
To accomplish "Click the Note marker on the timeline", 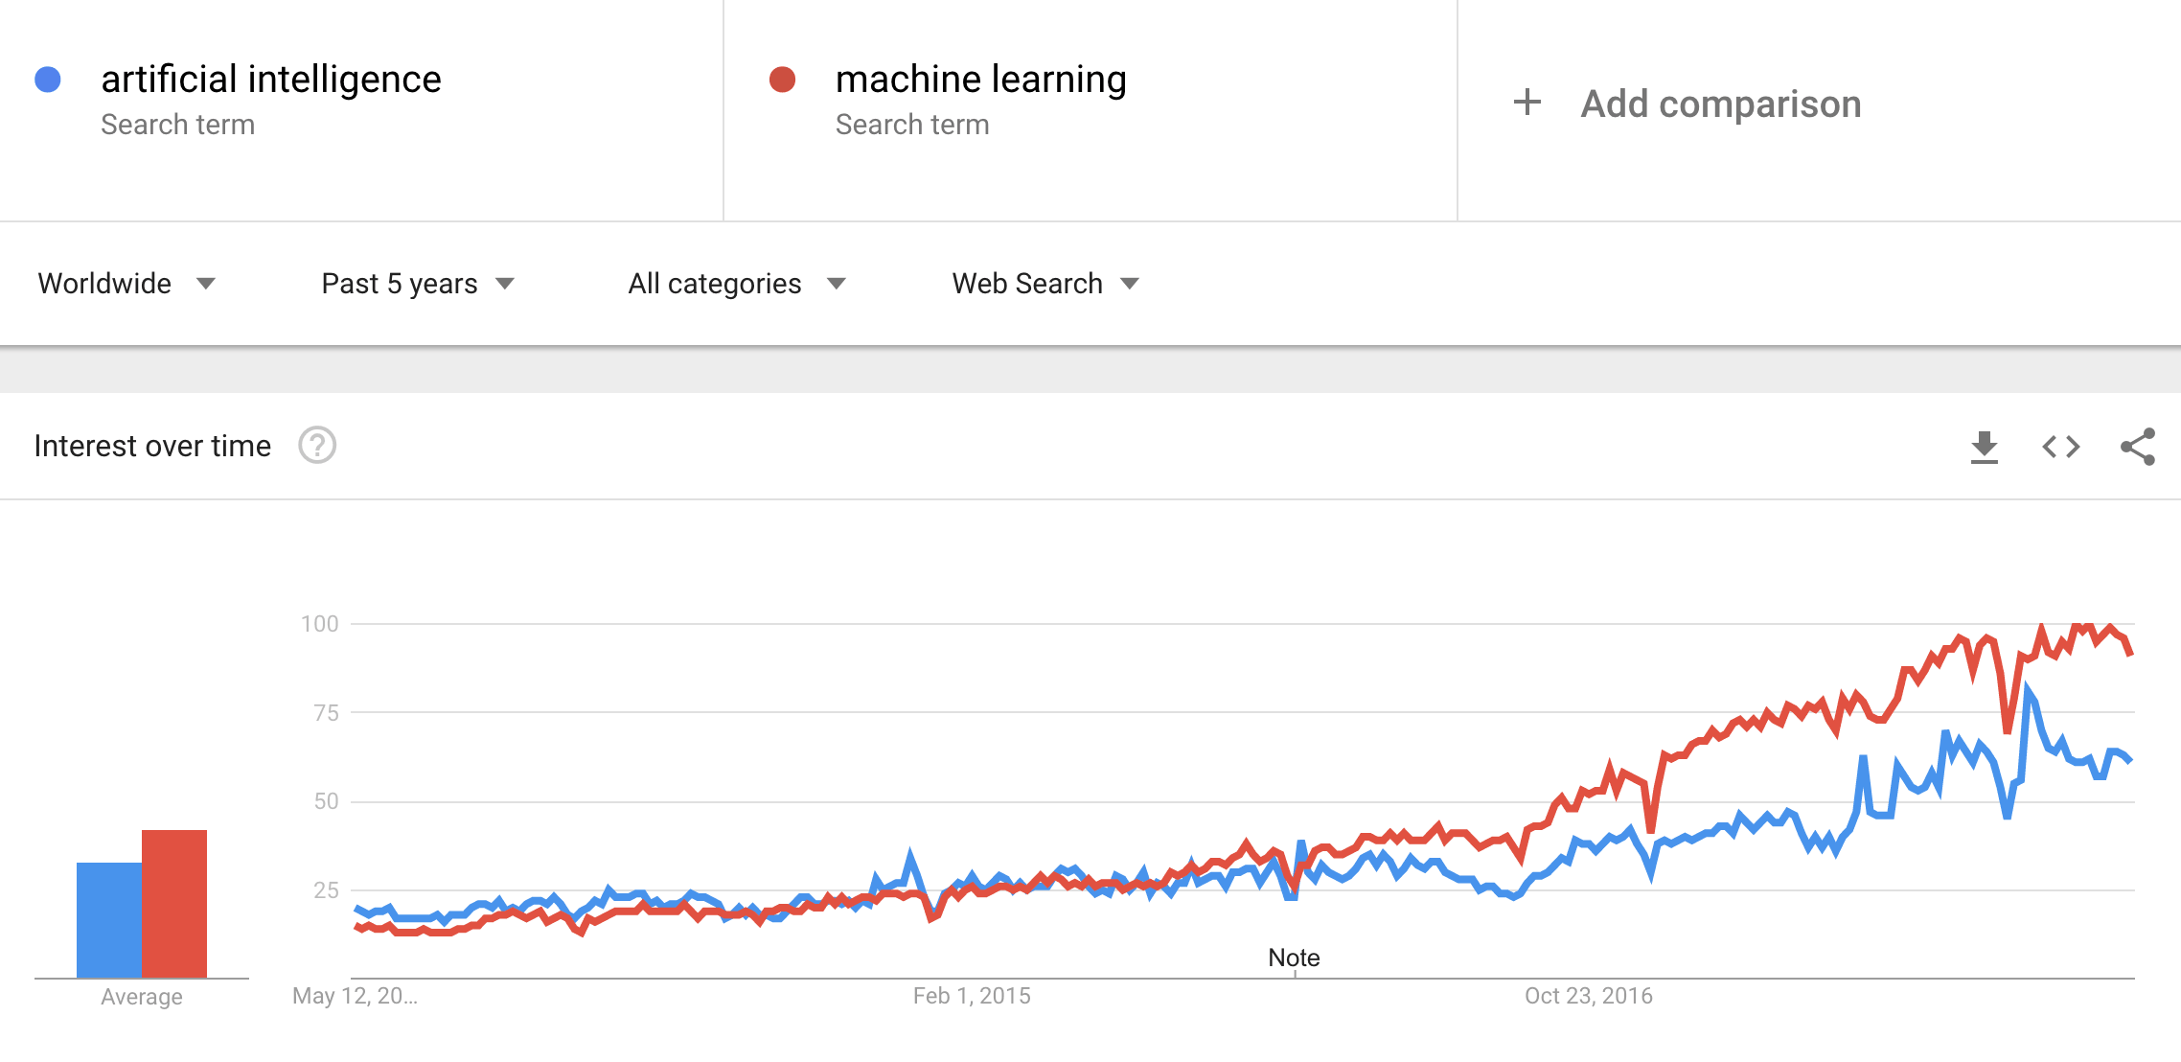I will point(1294,957).
